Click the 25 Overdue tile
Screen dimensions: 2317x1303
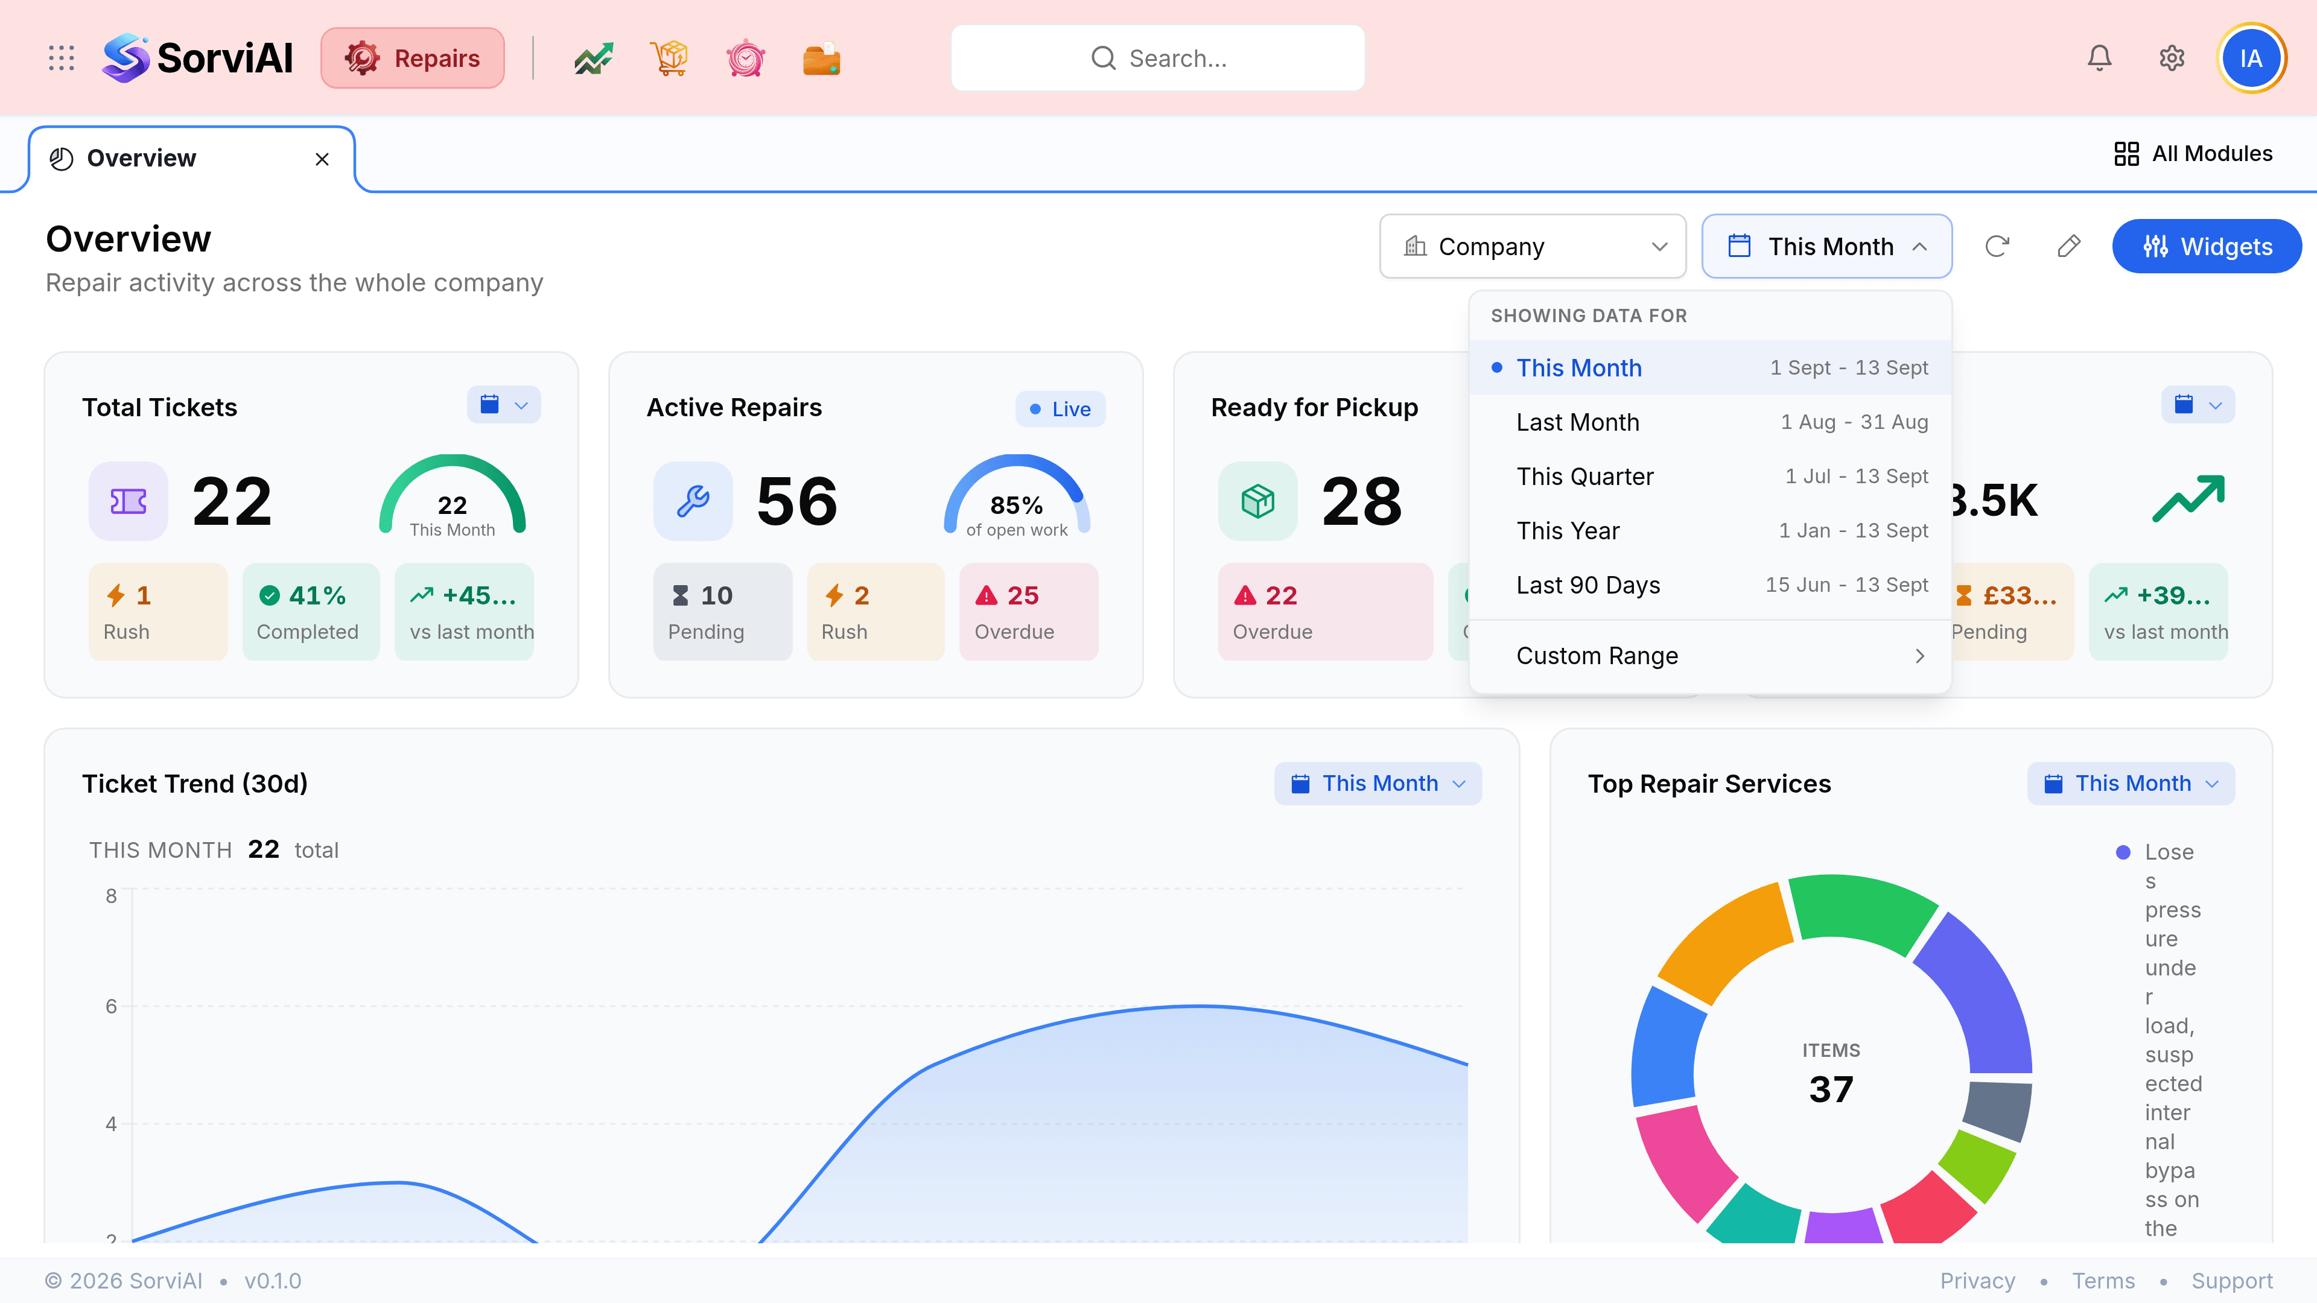[x=1029, y=612]
